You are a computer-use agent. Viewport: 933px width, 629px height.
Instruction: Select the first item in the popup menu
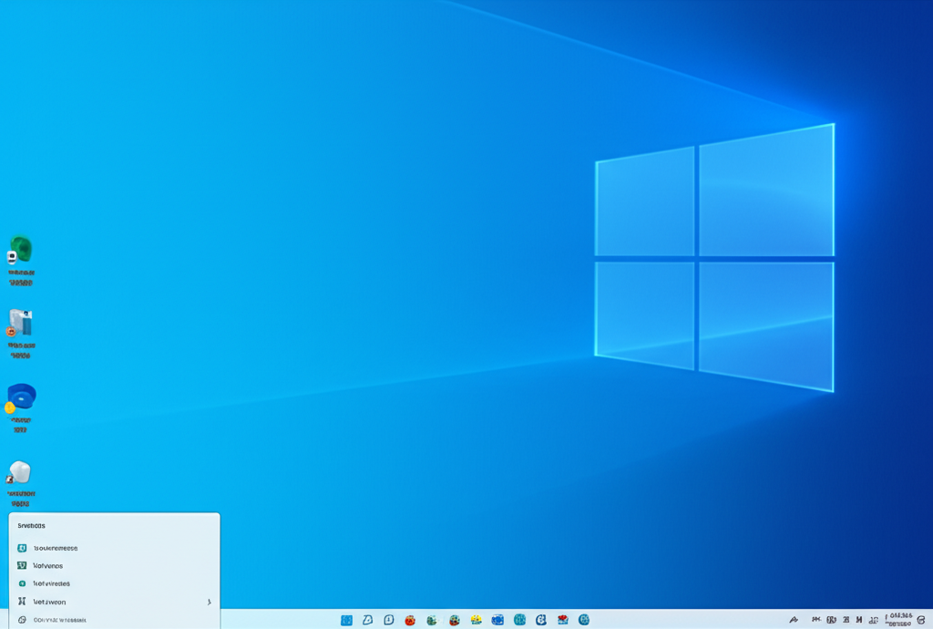(55, 548)
